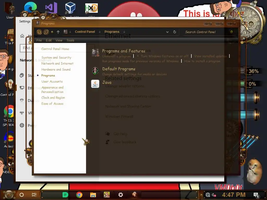Open Task View on taskbar
The image size is (267, 200).
[34, 195]
